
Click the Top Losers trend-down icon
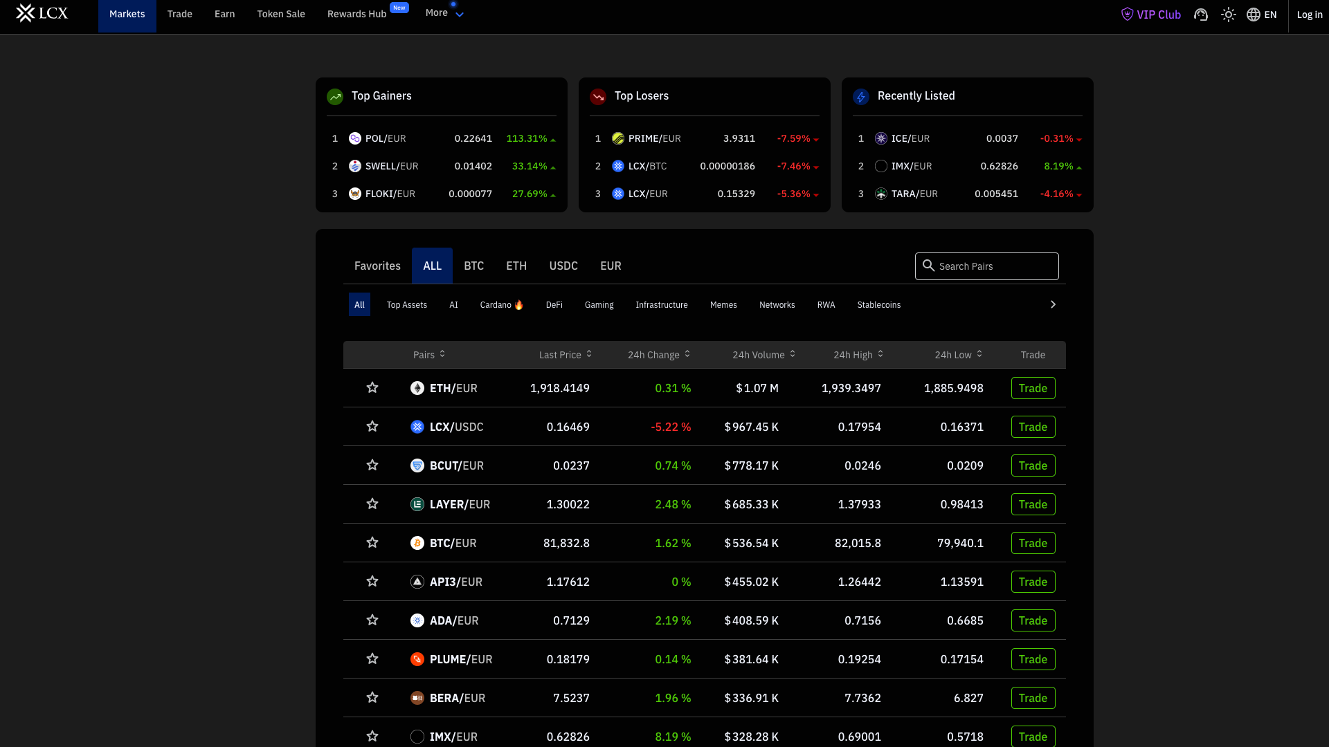click(x=598, y=97)
